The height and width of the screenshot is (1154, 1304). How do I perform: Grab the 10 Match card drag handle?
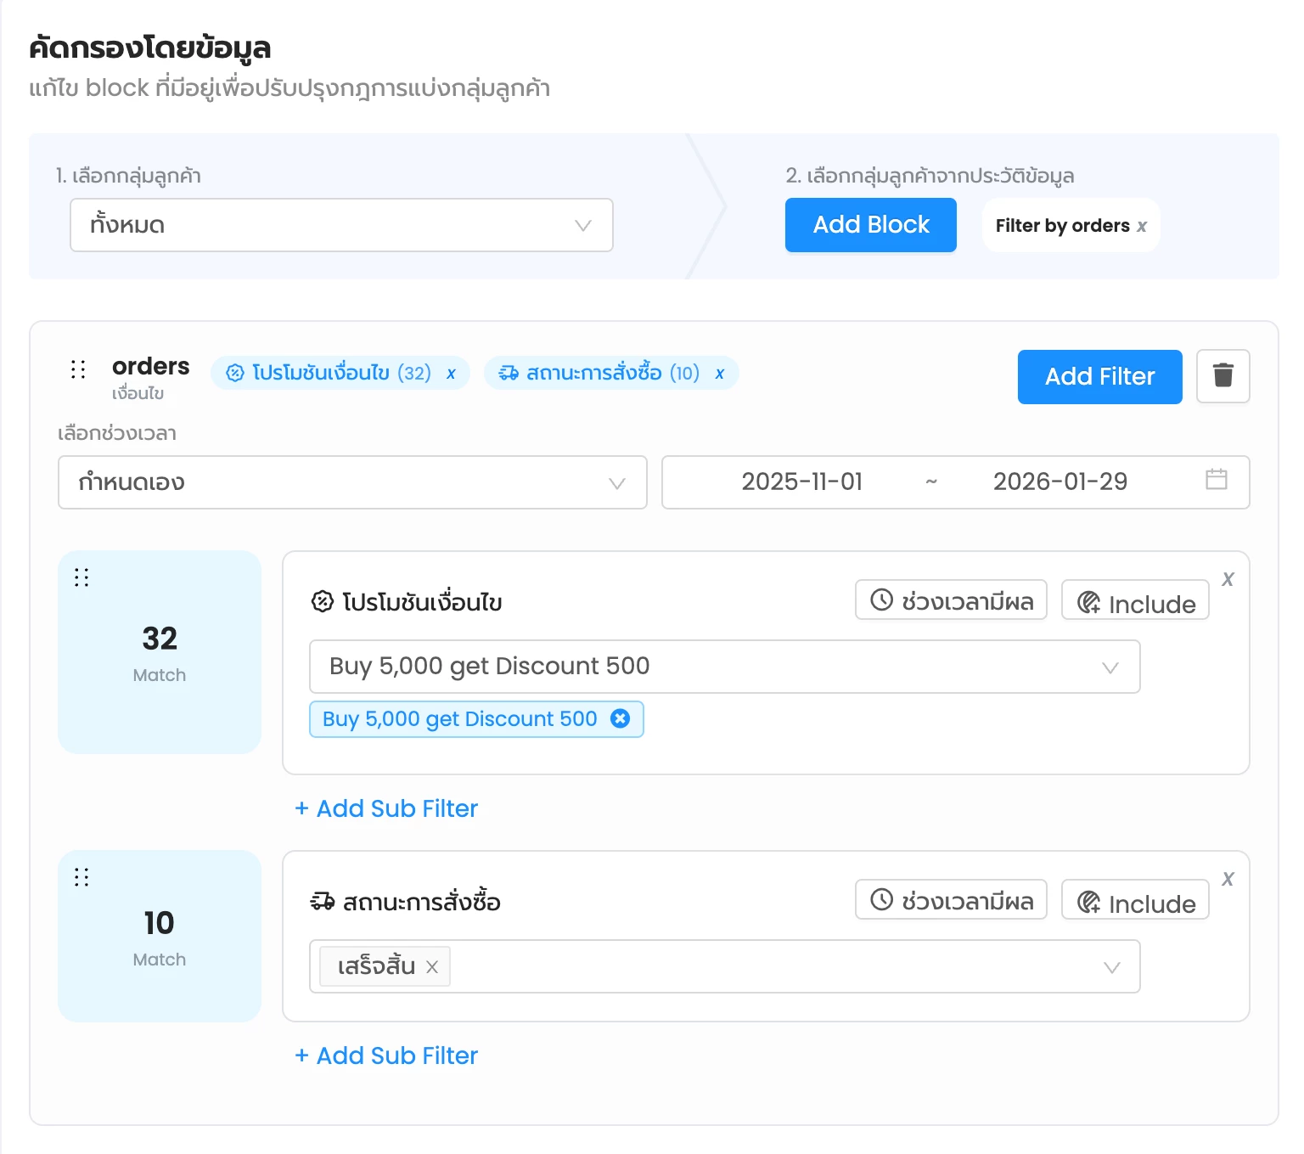click(x=81, y=877)
